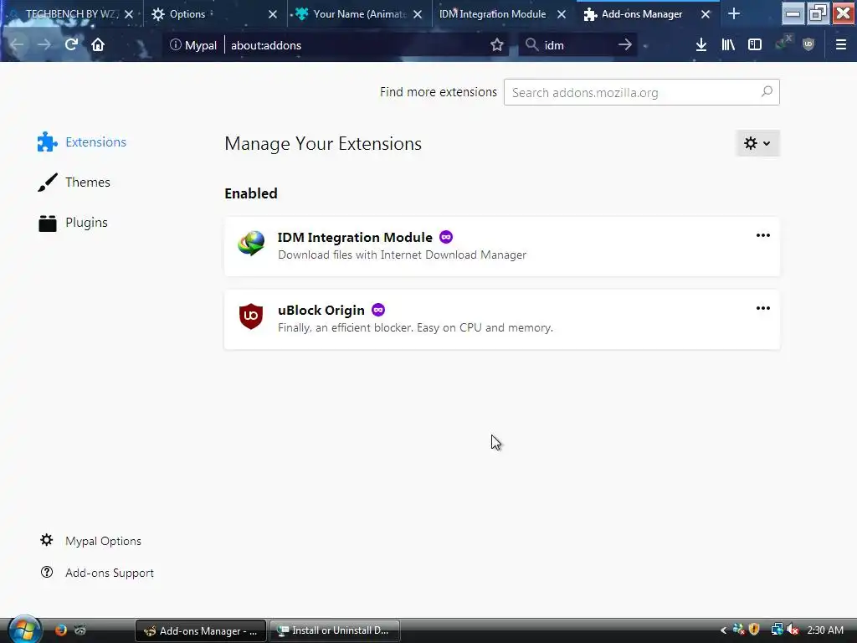The image size is (857, 643).
Task: Close the Options tab
Action: click(273, 14)
